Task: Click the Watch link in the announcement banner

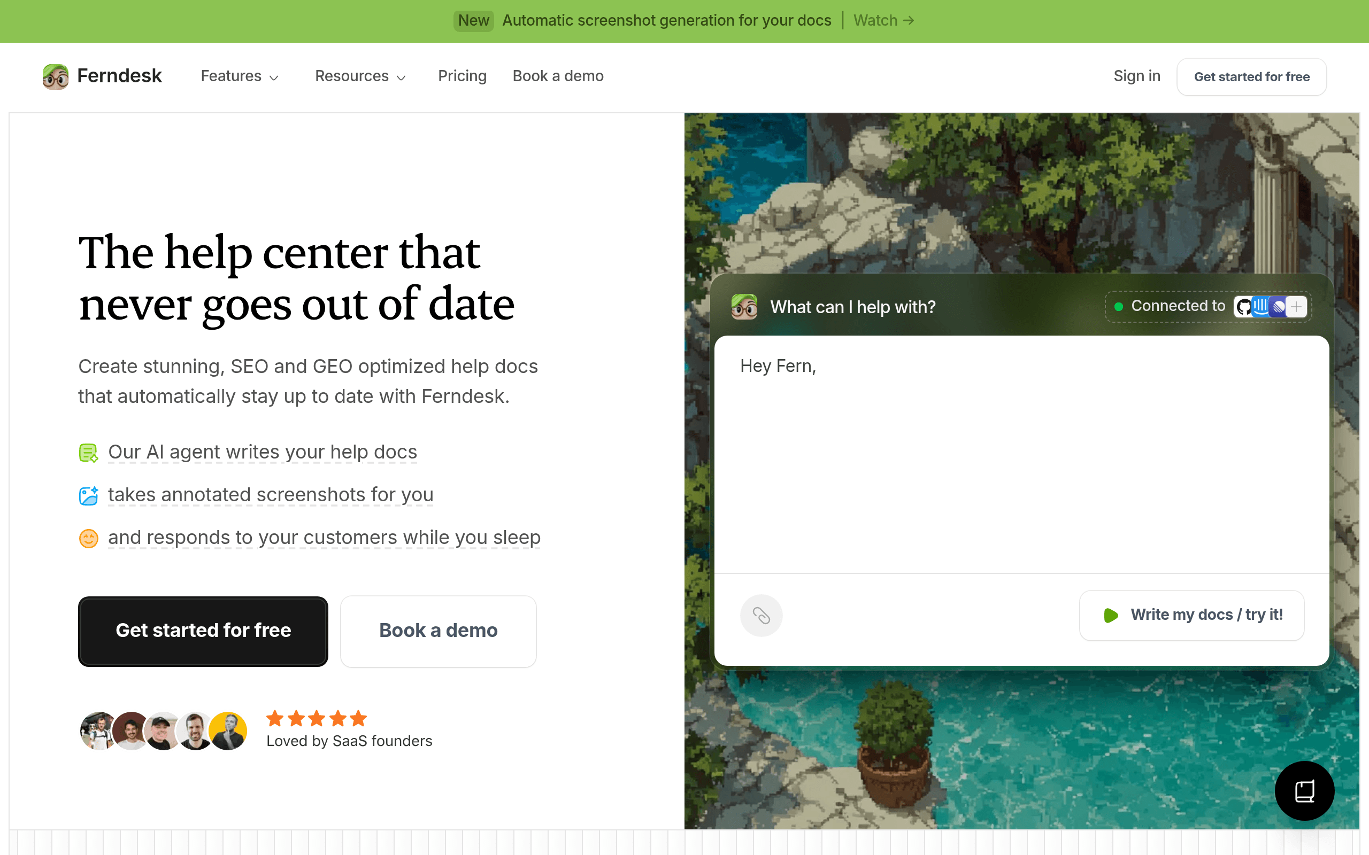Action: pyautogui.click(x=883, y=21)
